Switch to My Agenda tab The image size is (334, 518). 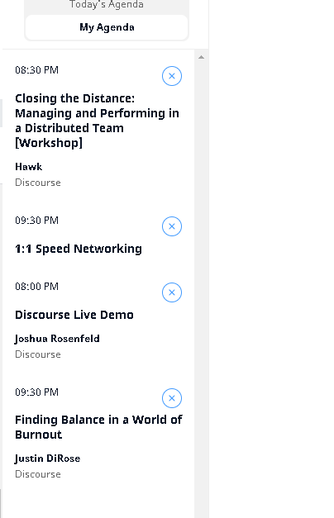[x=107, y=27]
